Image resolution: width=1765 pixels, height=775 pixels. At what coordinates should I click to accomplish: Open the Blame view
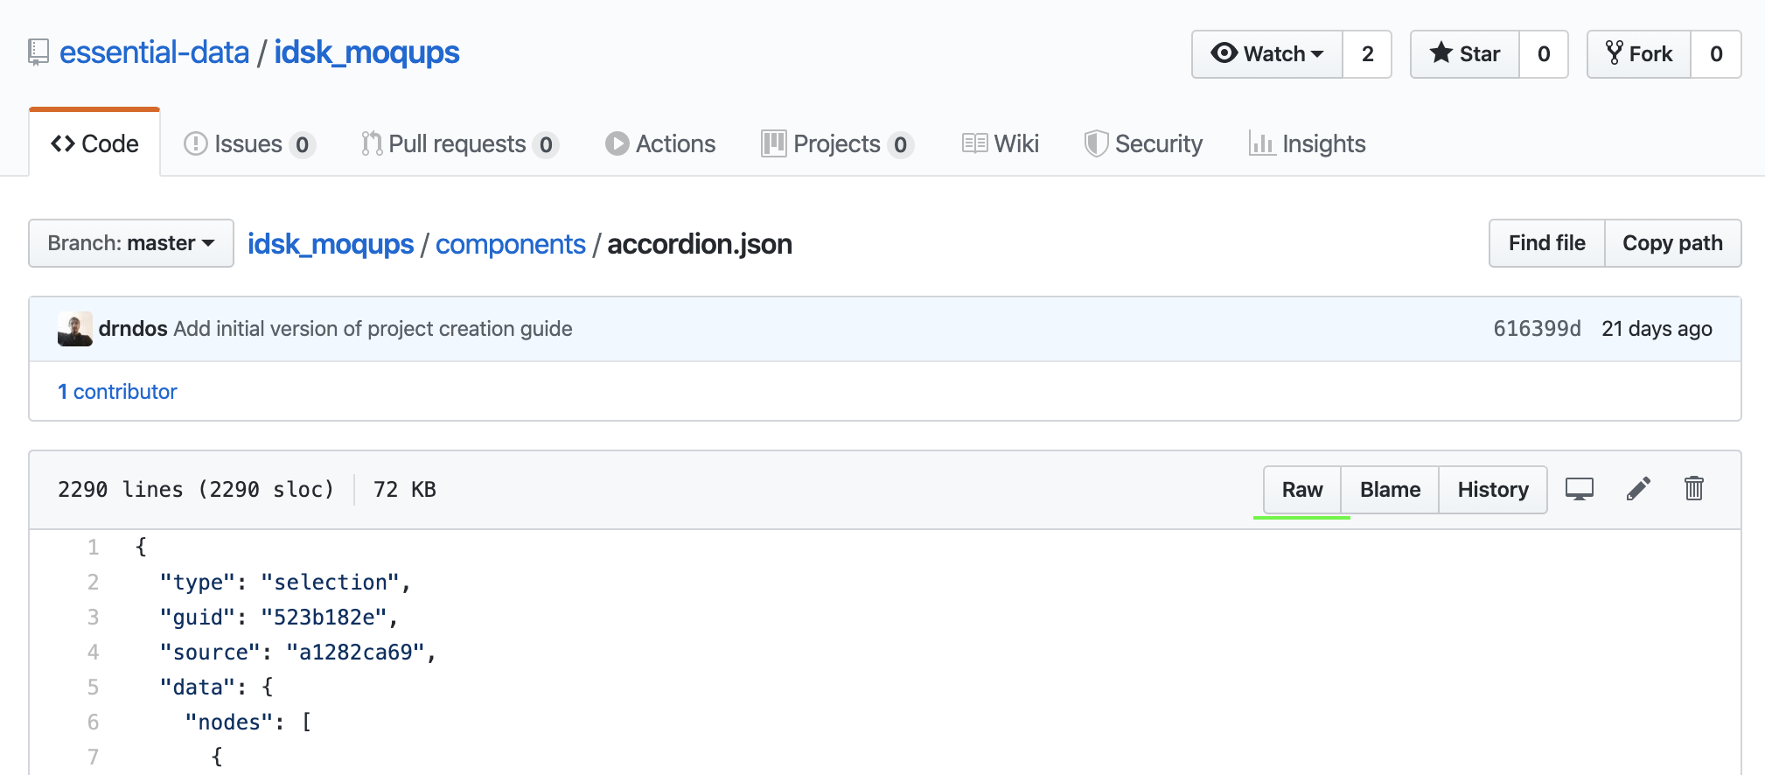(1390, 490)
